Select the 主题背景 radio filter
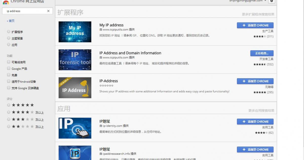The image size is (304, 160). click(9, 38)
